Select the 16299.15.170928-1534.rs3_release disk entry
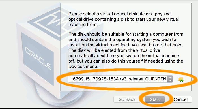Screen dimensions: 198x109 [118, 79]
